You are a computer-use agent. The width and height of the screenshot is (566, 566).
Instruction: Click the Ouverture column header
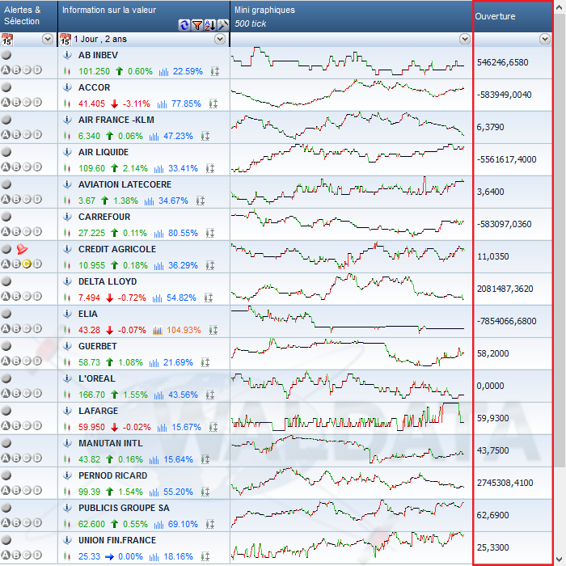[513, 16]
